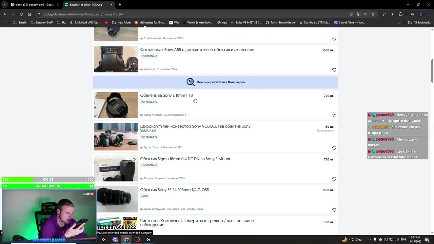
Task: Open the New folder bookmark folder
Action: click(121, 23)
